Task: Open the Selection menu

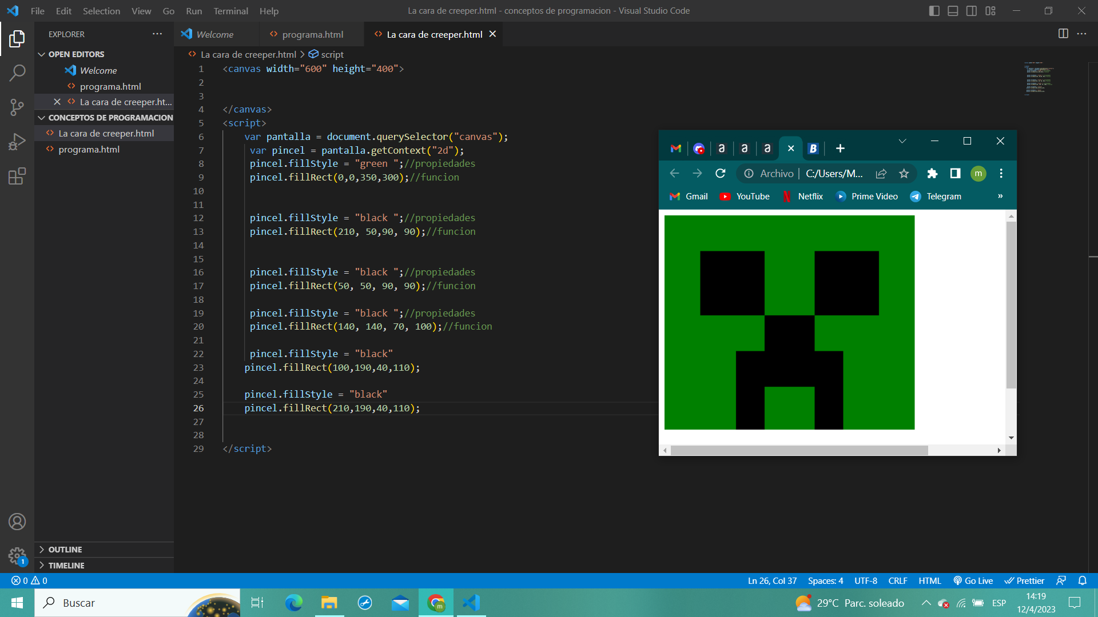Action: point(101,11)
